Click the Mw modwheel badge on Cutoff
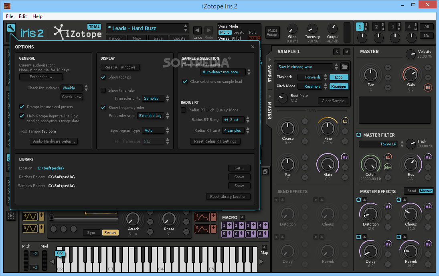 coord(388,167)
